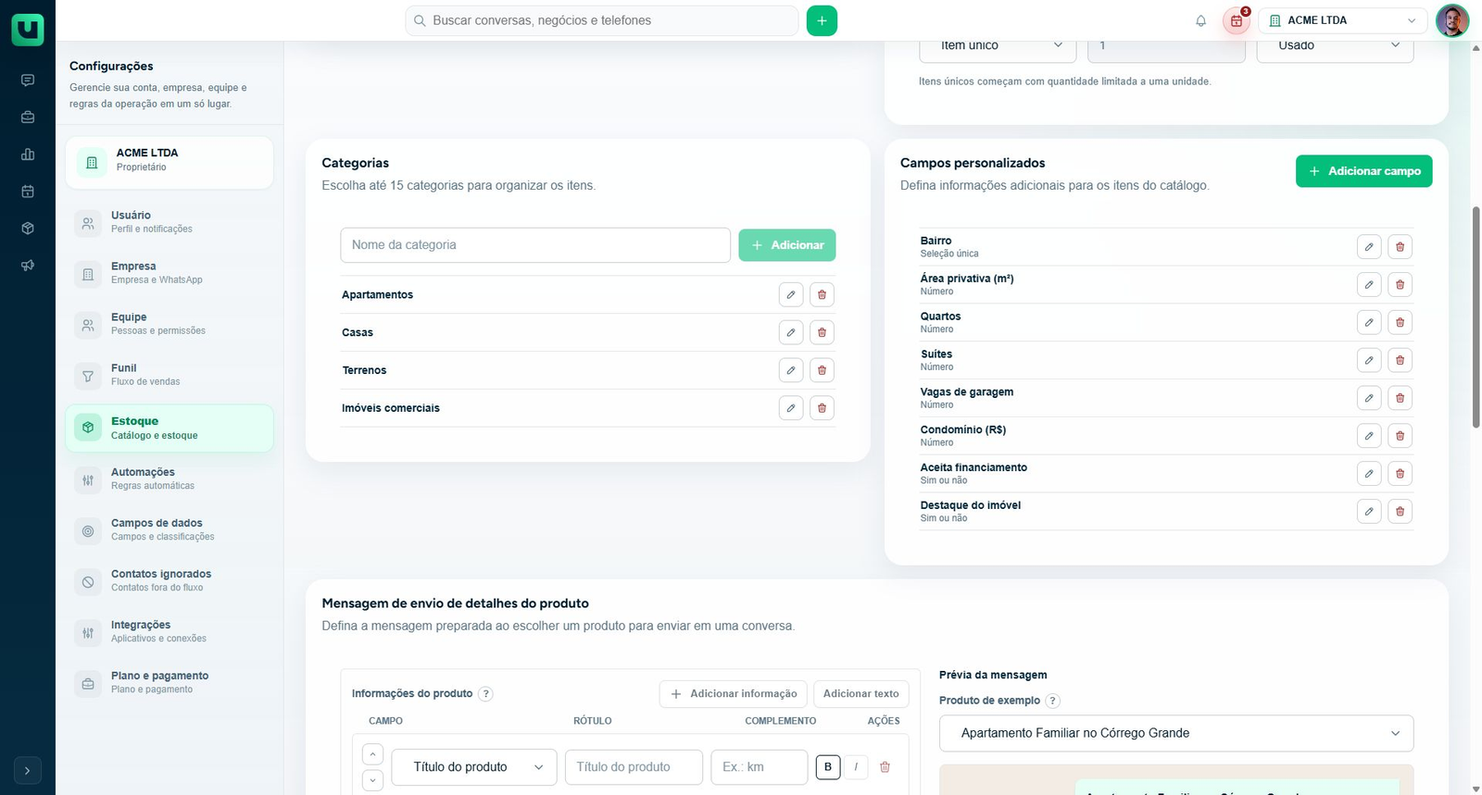Edit the Casas category
The height and width of the screenshot is (795, 1482).
791,332
